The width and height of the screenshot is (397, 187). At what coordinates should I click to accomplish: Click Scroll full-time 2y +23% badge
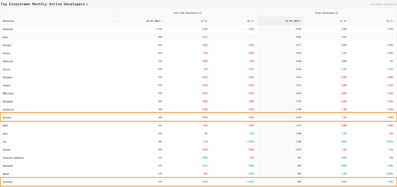pyautogui.click(x=251, y=69)
